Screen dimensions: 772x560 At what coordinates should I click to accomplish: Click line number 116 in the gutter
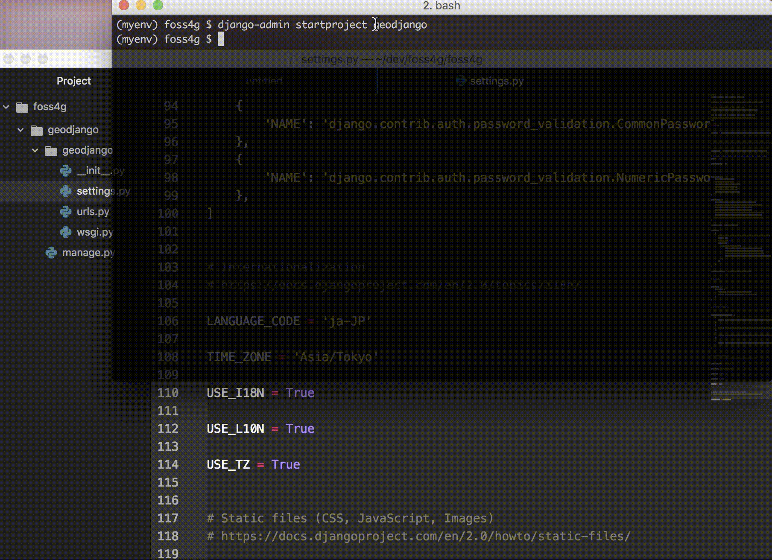168,500
